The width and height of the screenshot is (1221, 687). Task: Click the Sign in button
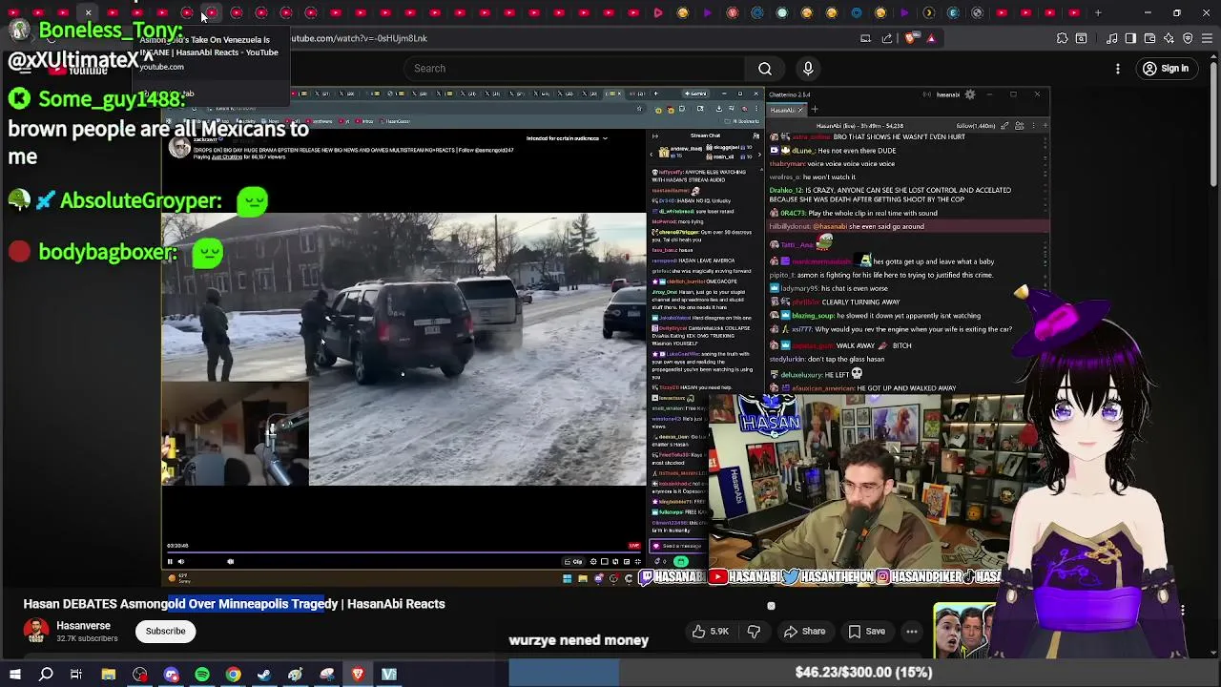(1166, 69)
